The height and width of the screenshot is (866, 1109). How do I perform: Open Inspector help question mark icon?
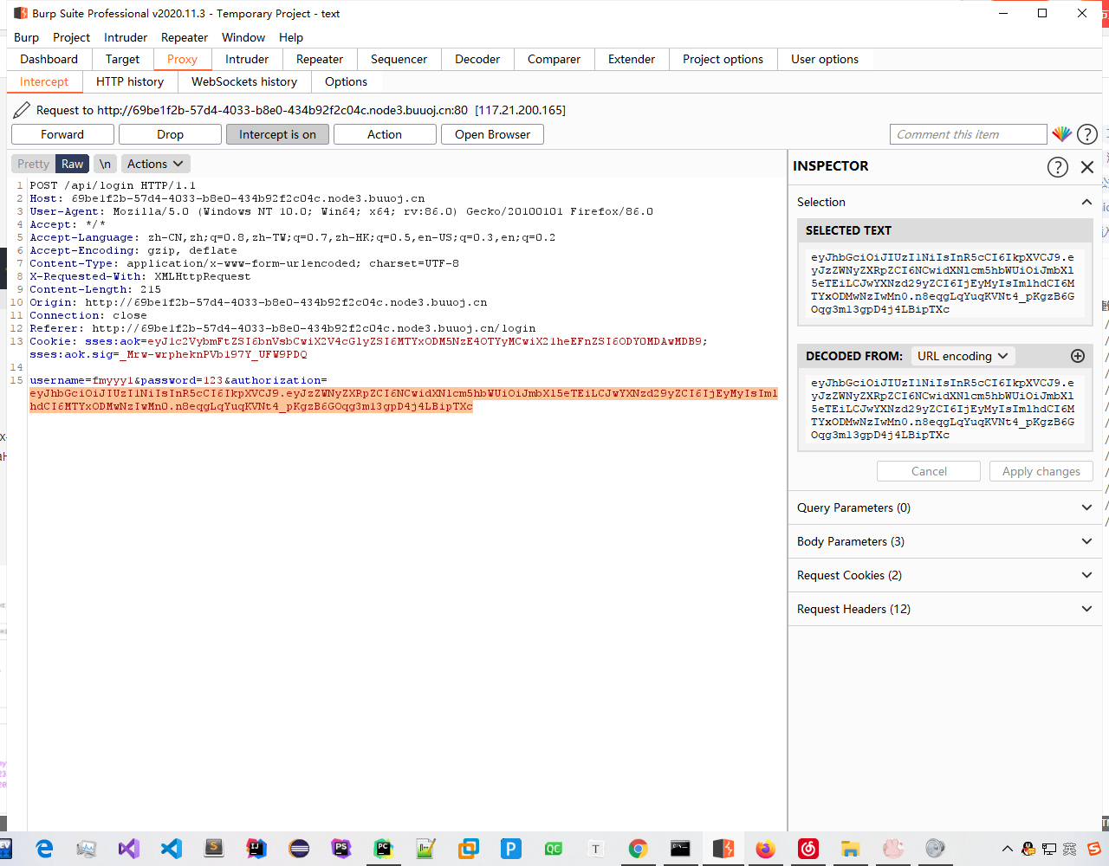point(1058,167)
